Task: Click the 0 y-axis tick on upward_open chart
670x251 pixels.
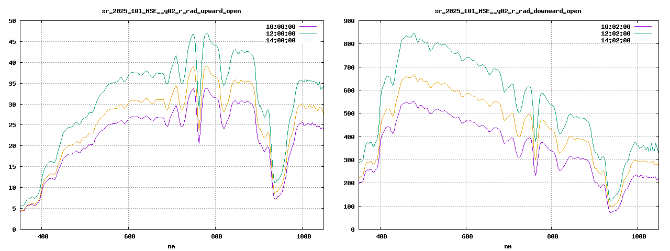Action: tap(14, 230)
